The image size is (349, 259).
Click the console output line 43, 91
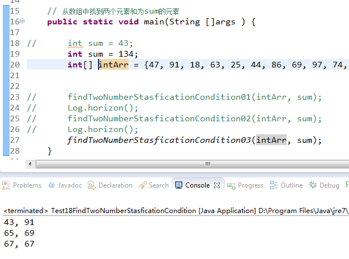coord(19,222)
